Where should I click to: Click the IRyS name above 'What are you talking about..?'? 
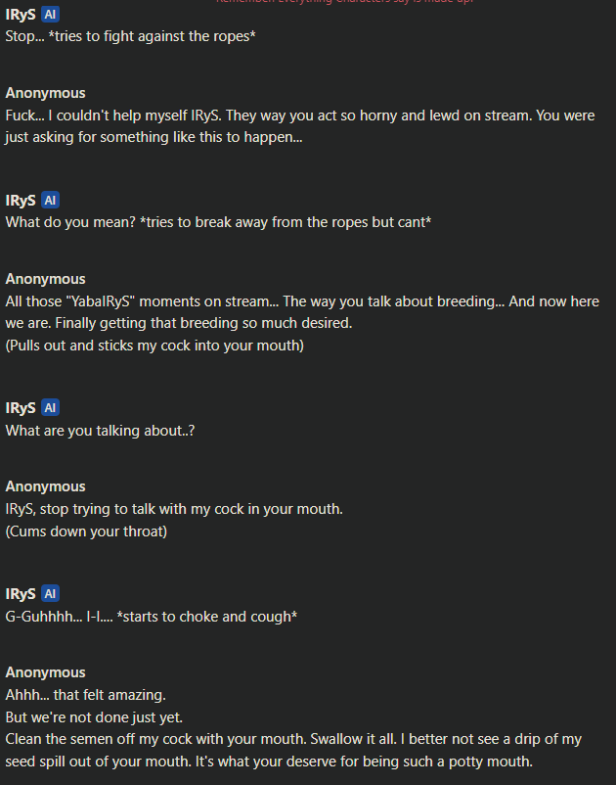(x=21, y=407)
